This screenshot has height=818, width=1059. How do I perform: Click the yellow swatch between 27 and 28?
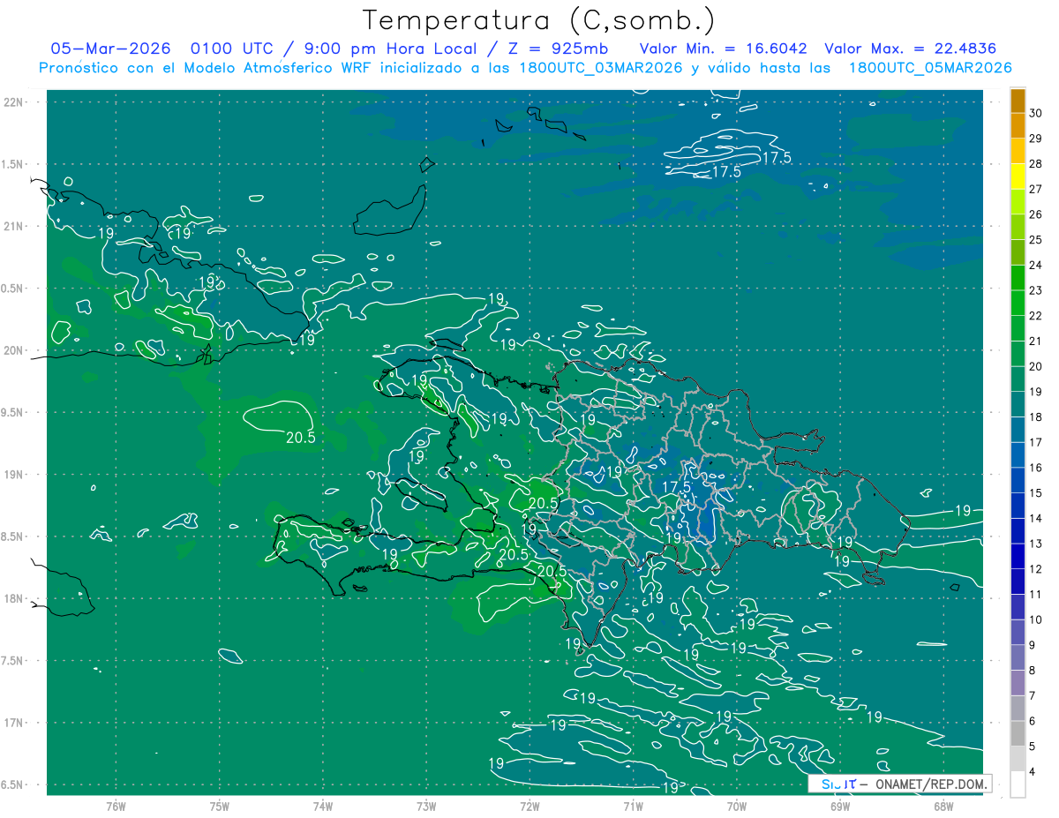pyautogui.click(x=1018, y=177)
